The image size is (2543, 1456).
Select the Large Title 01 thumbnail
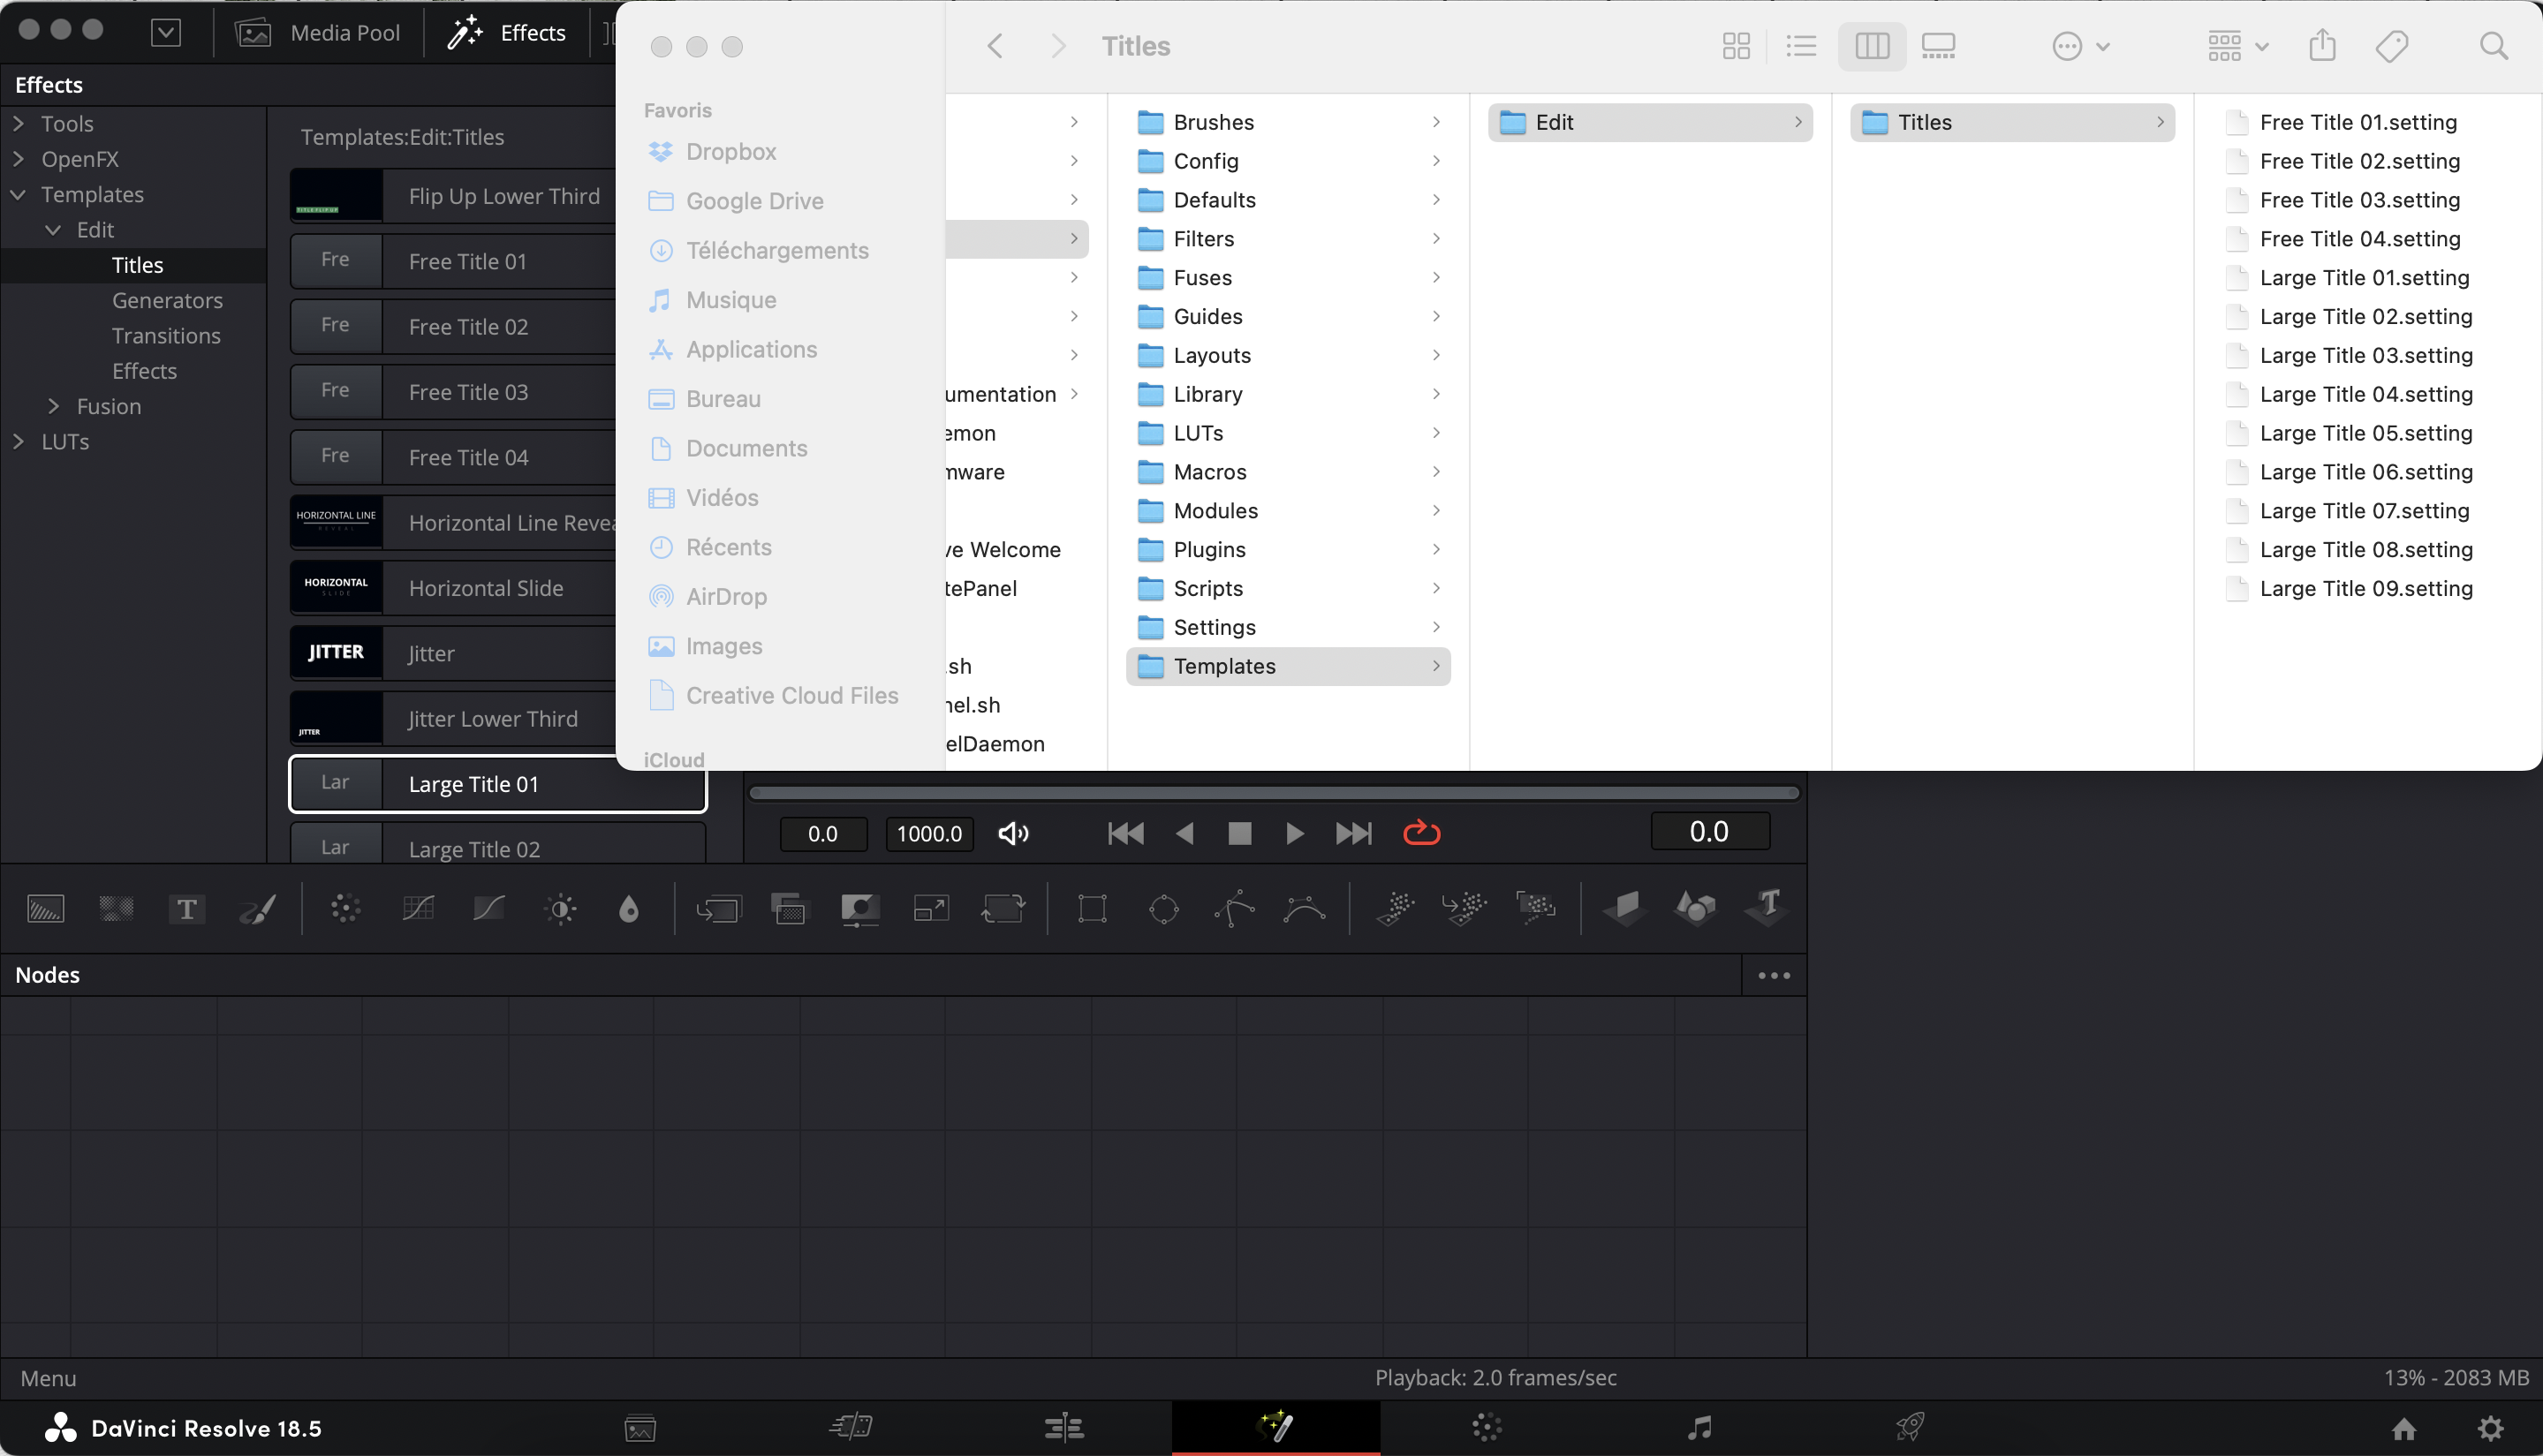tap(336, 782)
